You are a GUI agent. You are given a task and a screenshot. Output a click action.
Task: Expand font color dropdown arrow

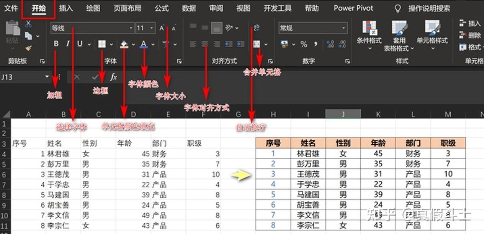pos(153,45)
